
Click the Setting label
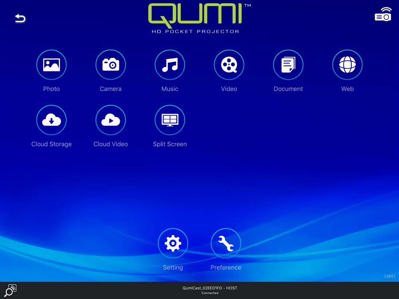coord(173,268)
